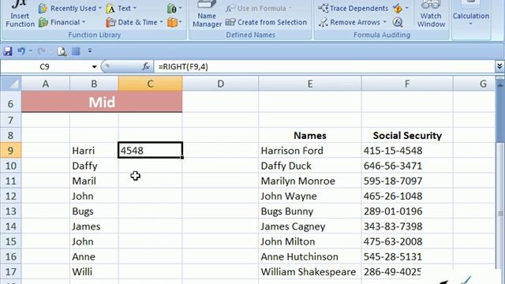Select column A header
This screenshot has width=505, height=284.
pyautogui.click(x=46, y=84)
